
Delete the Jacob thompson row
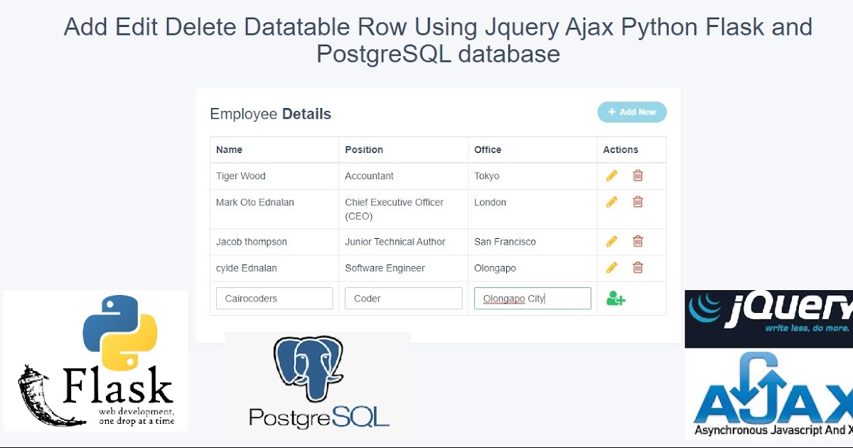(638, 242)
